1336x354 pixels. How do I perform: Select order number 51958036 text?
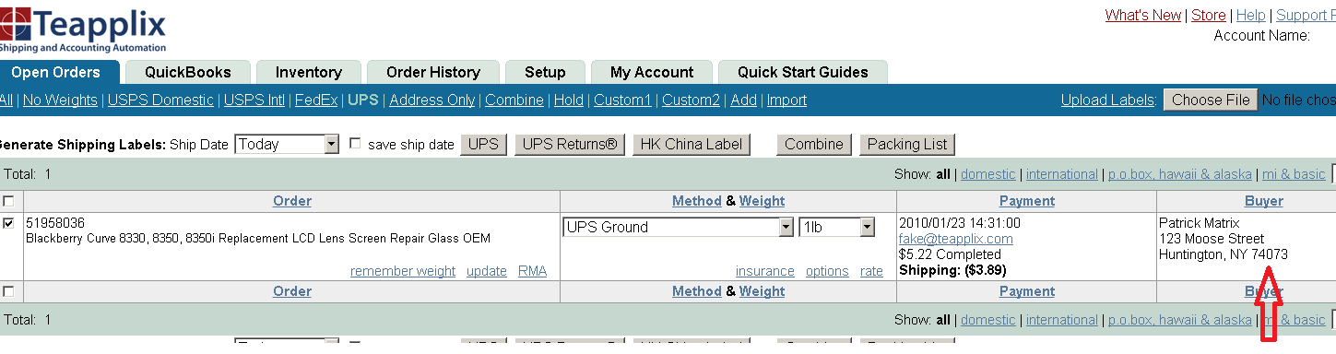point(55,223)
